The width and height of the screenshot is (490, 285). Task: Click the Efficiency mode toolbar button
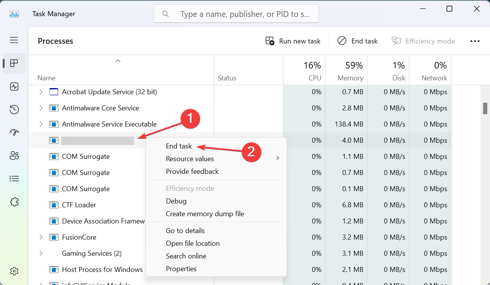(423, 41)
